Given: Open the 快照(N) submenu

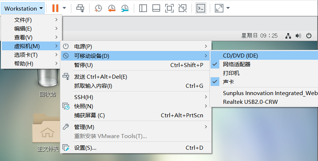Looking at the screenshot, I should pos(136,106).
